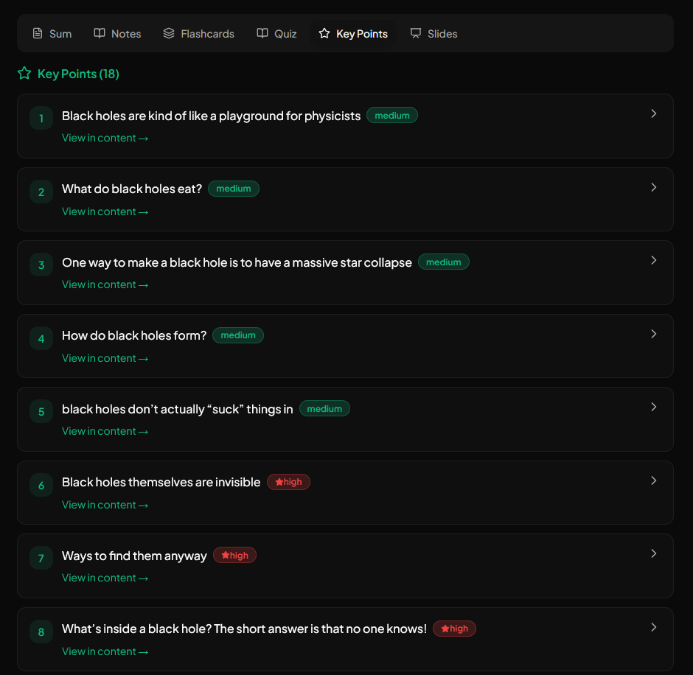
Task: Expand the 'What's inside a black hole?' card
Action: pyautogui.click(x=653, y=627)
